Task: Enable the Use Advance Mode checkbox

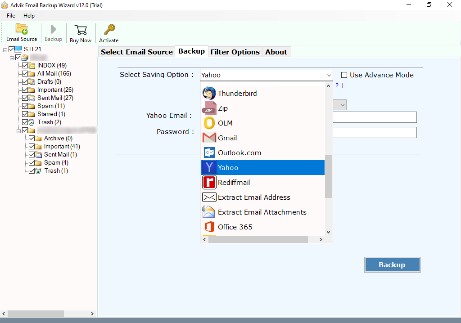Action: point(344,75)
